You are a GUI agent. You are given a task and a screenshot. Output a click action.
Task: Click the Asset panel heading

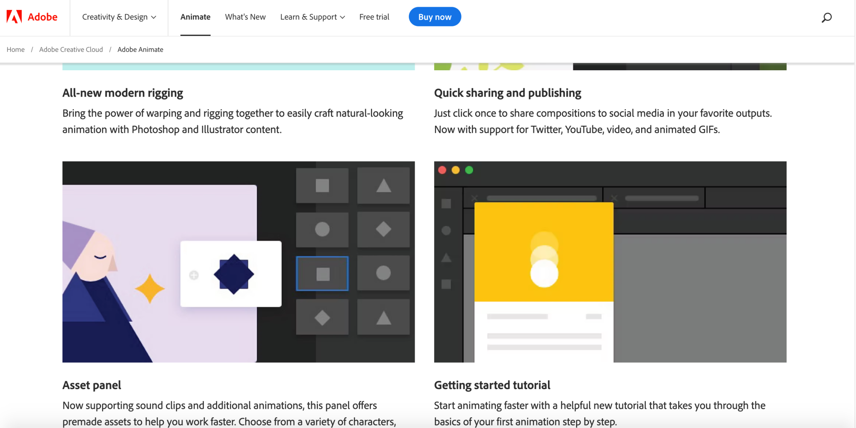pos(92,385)
